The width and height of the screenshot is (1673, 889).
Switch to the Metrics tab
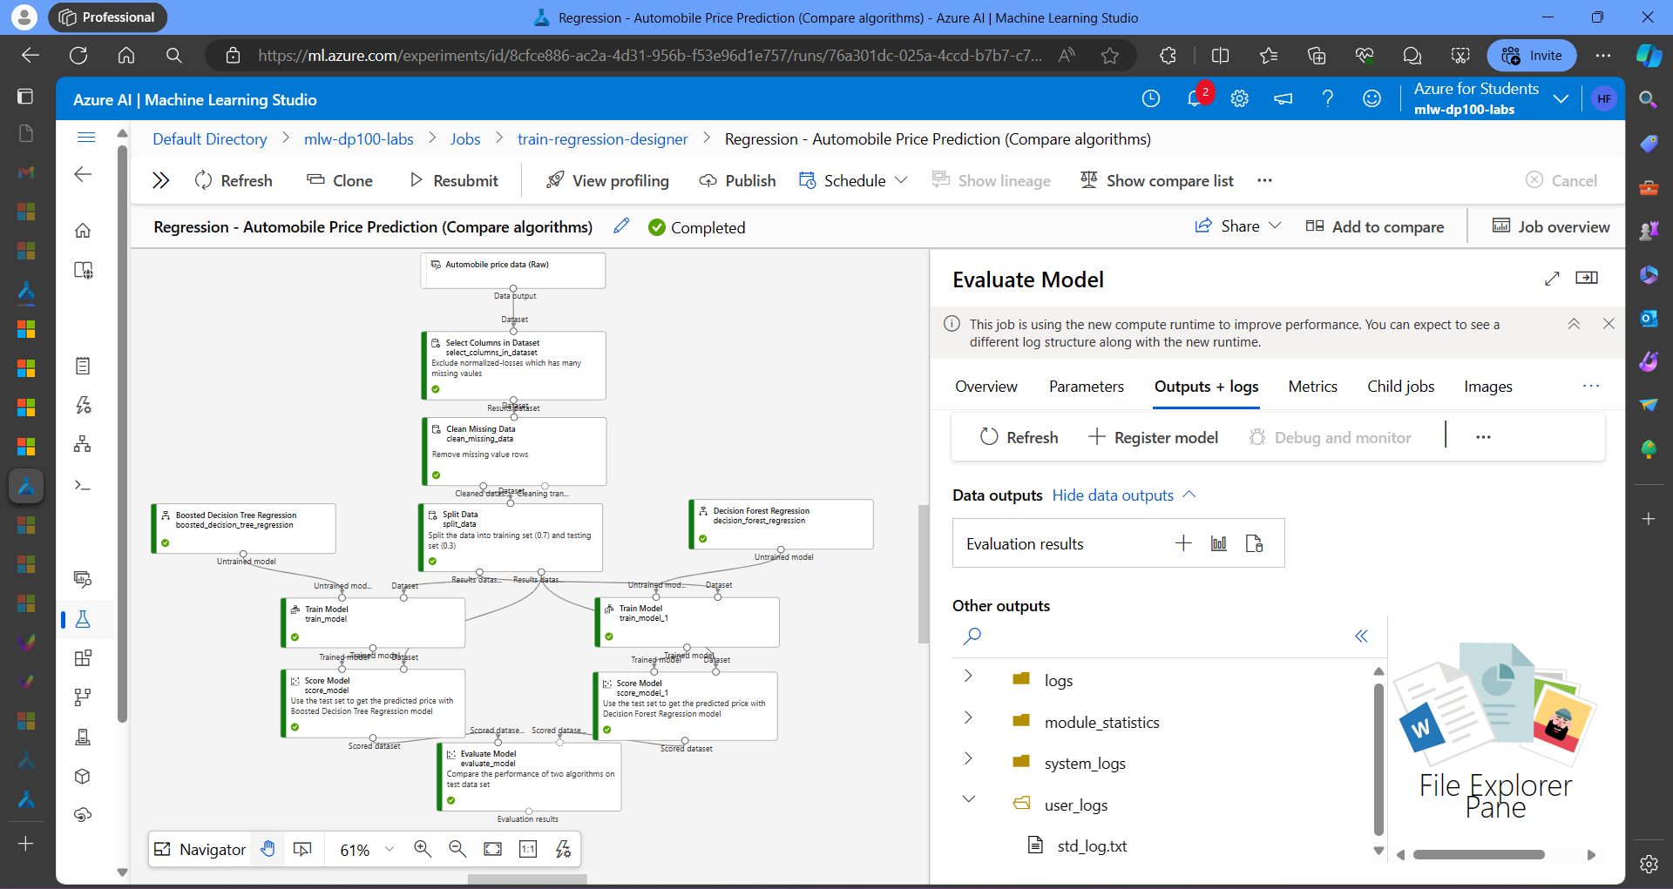[x=1312, y=387]
